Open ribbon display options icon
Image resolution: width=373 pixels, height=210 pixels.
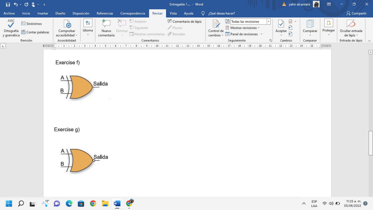tap(329, 4)
